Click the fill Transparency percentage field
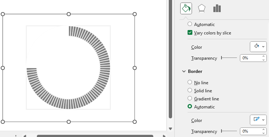The image size is (269, 137). tap(251, 58)
